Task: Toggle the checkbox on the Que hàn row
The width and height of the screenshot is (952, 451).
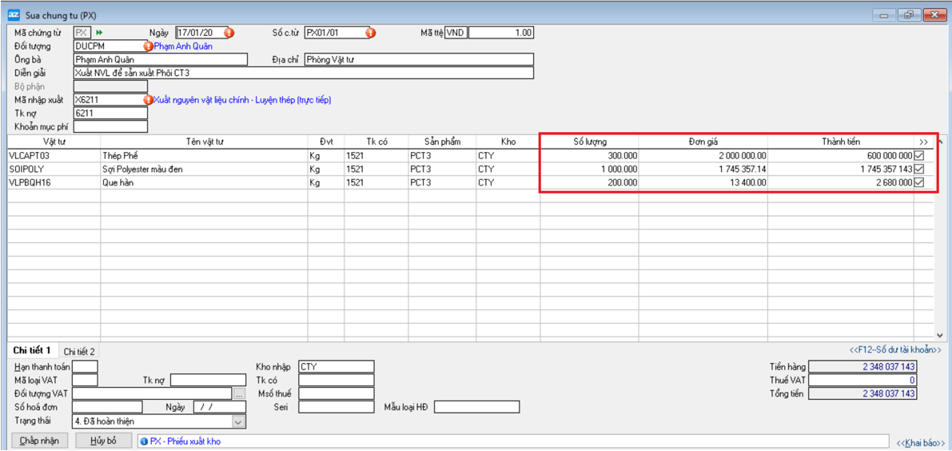Action: 919,183
